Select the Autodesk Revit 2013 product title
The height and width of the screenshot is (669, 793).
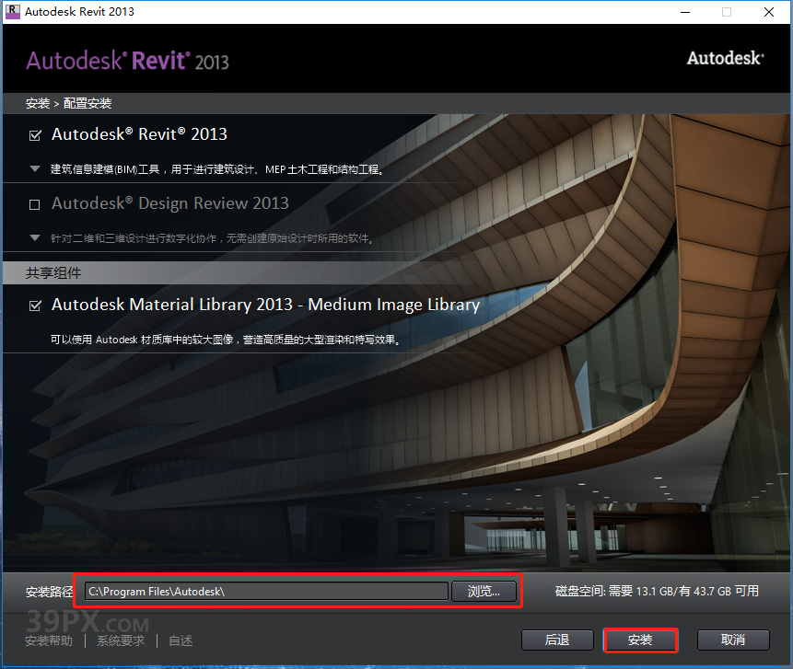coord(139,134)
